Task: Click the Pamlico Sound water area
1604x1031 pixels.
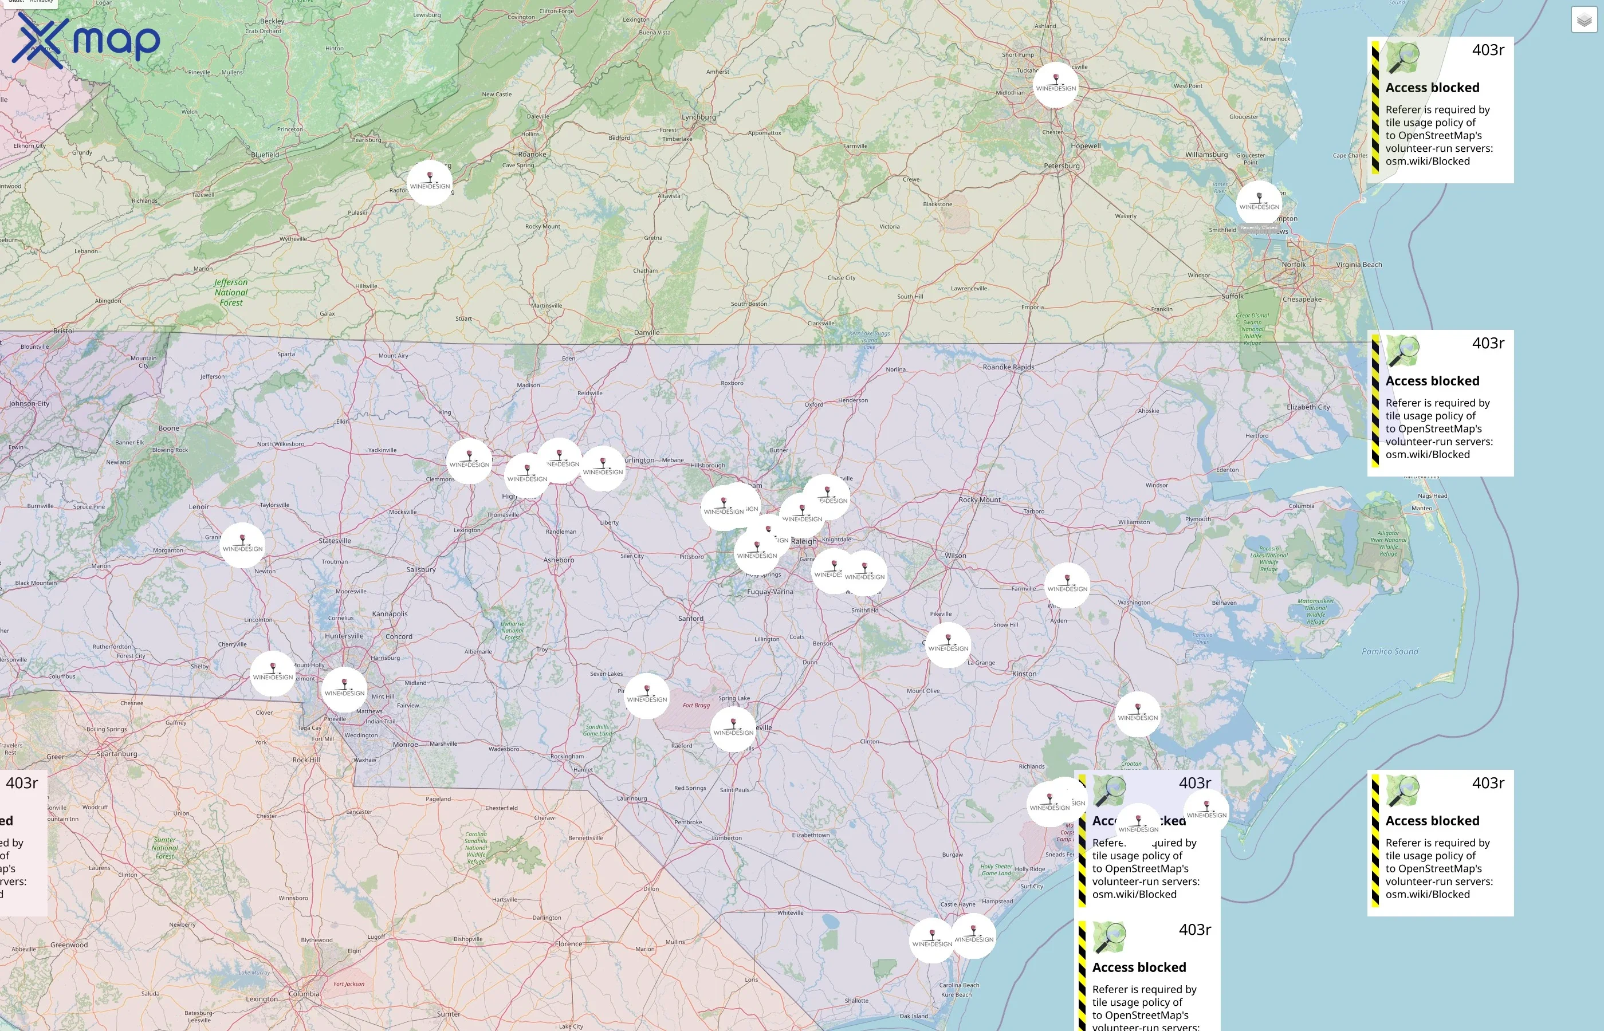Action: (1390, 651)
